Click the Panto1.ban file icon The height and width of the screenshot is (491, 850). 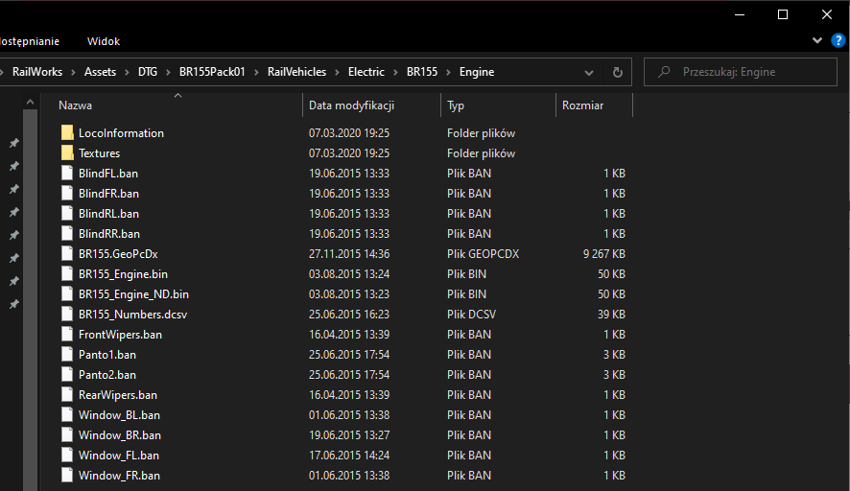tap(67, 355)
